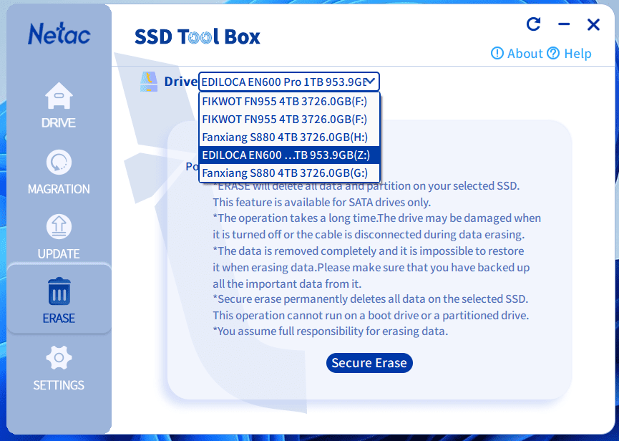This screenshot has width=619, height=441.
Task: Choose Fanxiang S880 4TB (H:) drive
Action: [289, 137]
